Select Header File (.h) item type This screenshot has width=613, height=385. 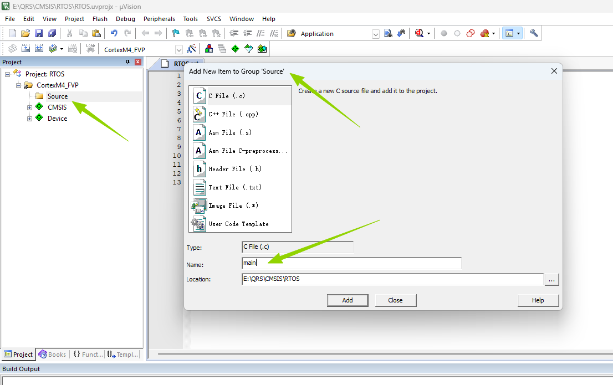[240, 169]
